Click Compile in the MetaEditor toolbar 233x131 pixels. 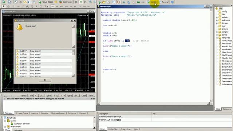[x=152, y=2]
